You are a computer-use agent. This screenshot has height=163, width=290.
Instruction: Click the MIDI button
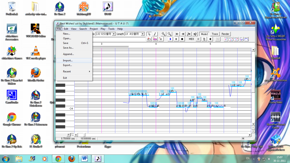tap(191, 39)
